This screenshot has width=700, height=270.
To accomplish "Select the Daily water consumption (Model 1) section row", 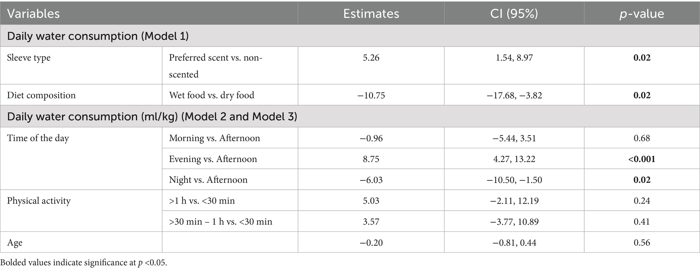I will (98, 36).
